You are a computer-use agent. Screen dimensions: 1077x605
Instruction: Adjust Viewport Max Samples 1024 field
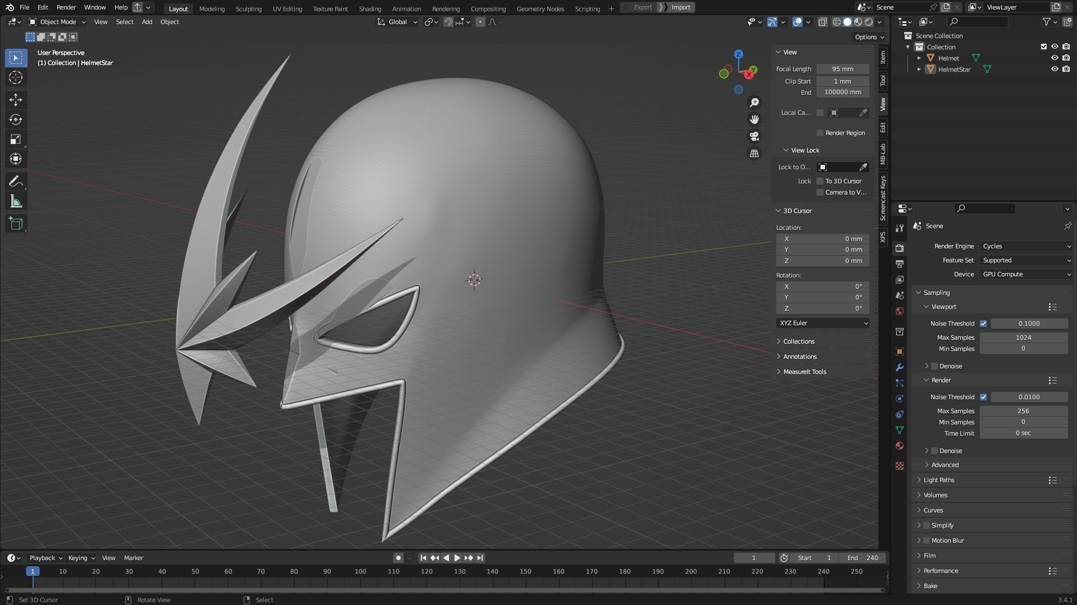(x=1023, y=338)
